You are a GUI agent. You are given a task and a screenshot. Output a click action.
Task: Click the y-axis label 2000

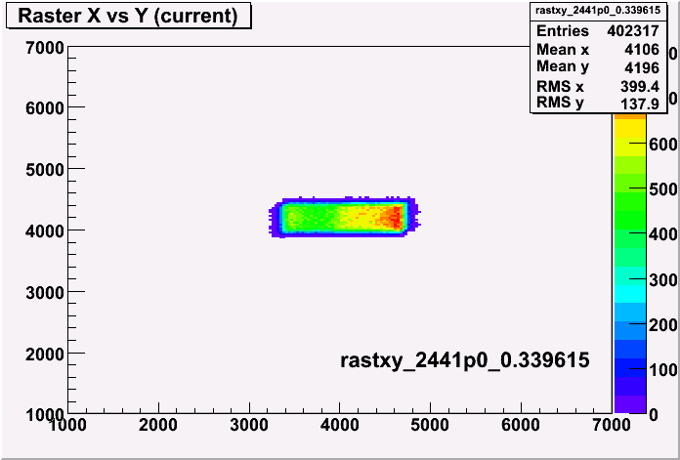45,355
